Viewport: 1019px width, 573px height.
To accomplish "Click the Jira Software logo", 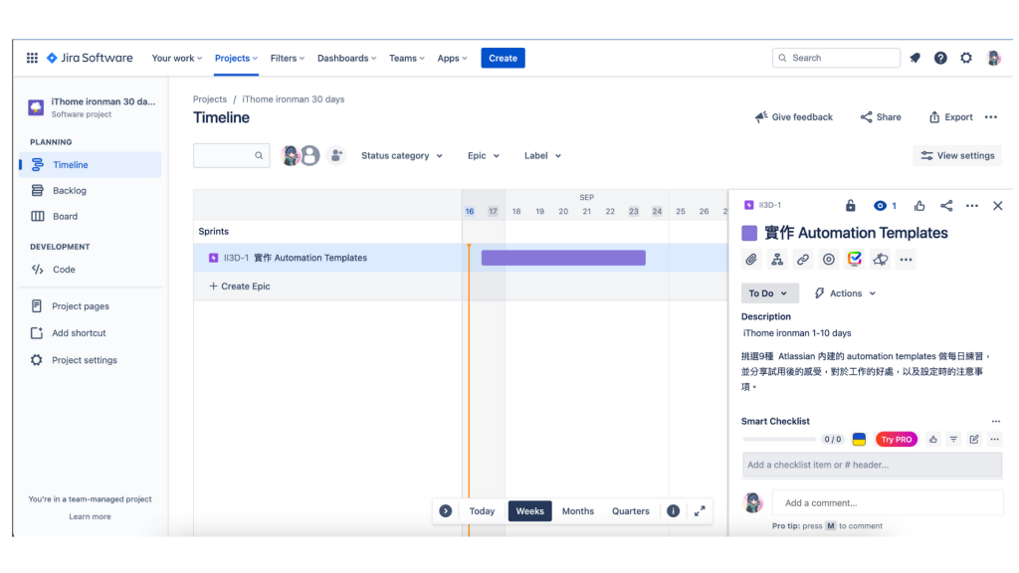I will click(90, 58).
